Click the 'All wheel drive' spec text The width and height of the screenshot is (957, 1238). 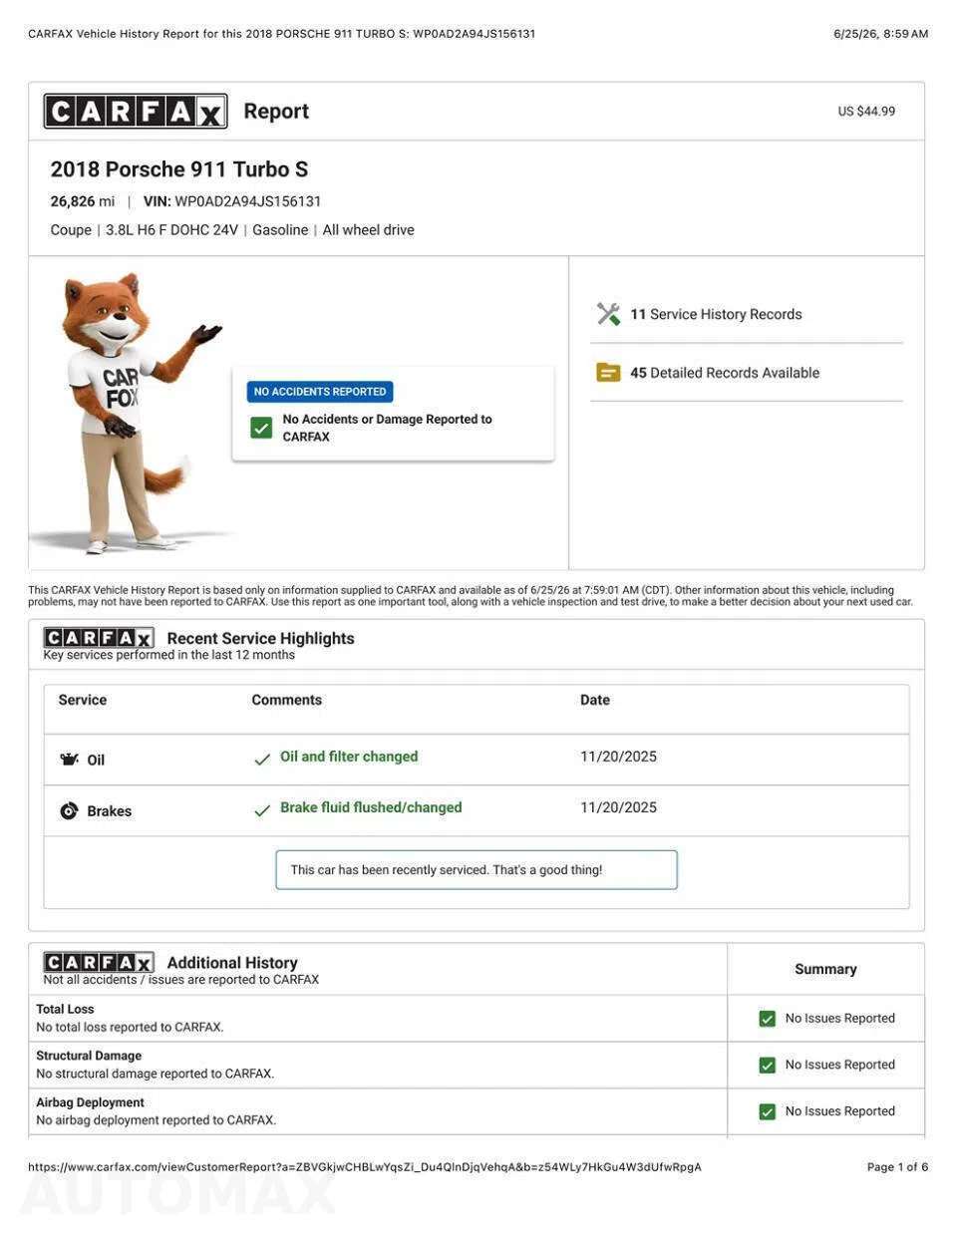(x=368, y=230)
